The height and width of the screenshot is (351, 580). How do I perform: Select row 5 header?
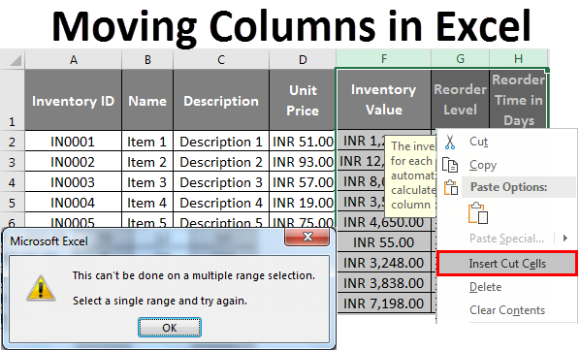(13, 202)
